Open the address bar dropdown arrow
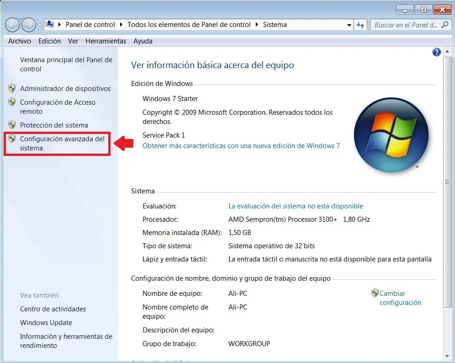455x363 pixels. coord(349,25)
